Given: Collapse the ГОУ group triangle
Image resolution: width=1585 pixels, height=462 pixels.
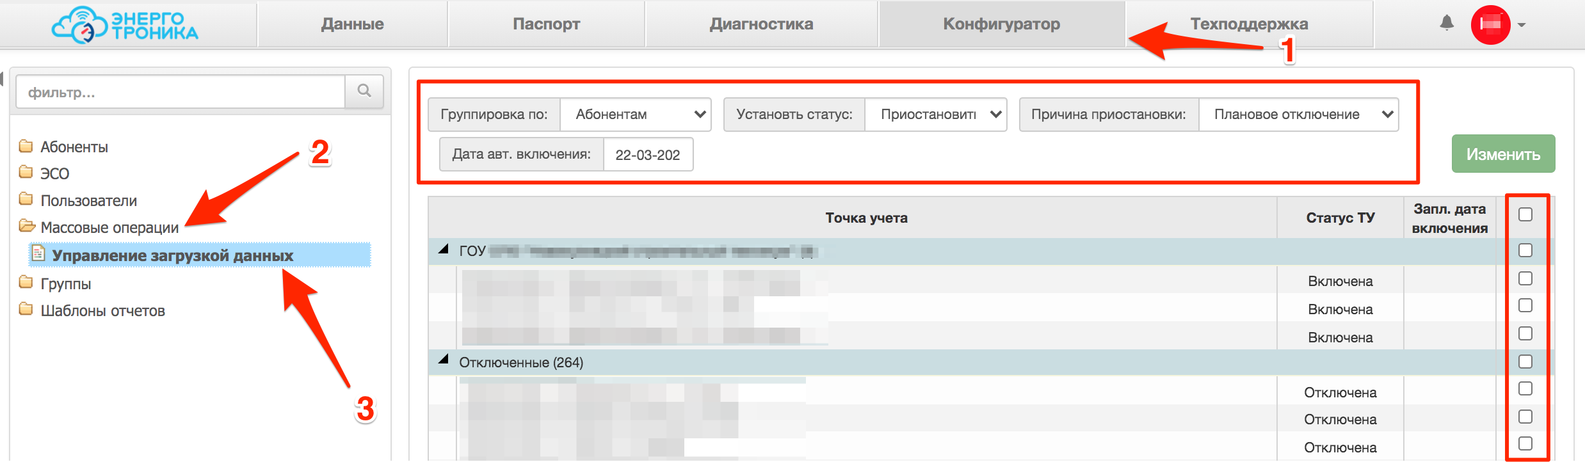Looking at the screenshot, I should click(444, 249).
